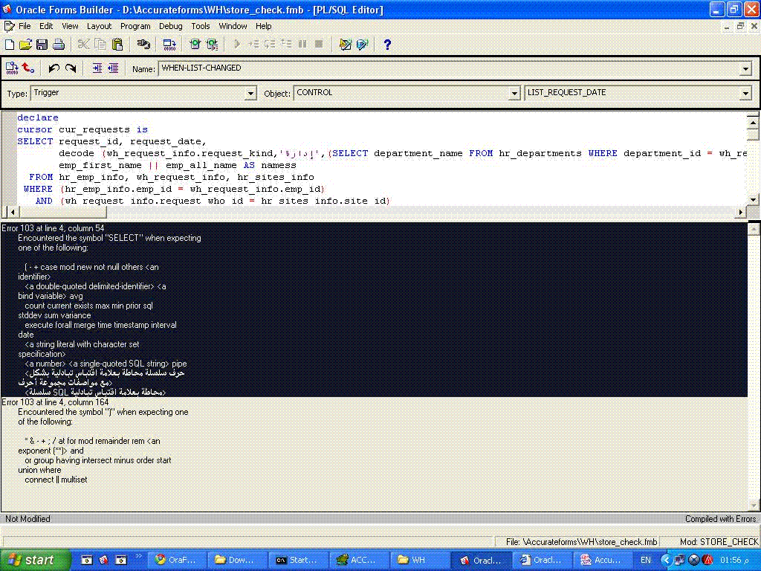This screenshot has width=761, height=571.
Task: Click the Copy toolbar icon
Action: point(100,45)
